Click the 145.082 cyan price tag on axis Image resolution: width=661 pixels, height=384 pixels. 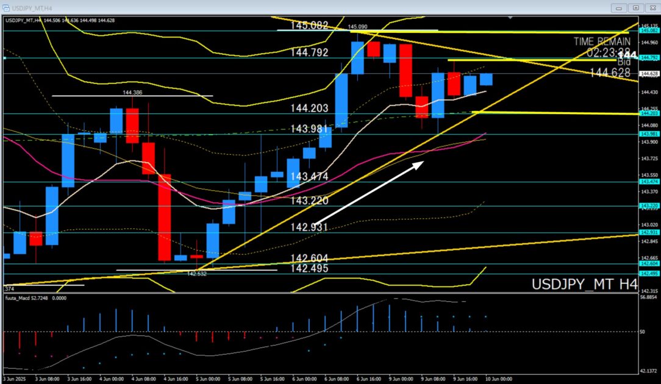[x=648, y=30]
